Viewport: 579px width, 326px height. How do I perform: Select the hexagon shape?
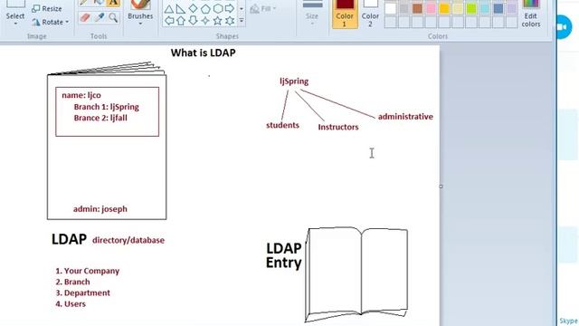[218, 8]
